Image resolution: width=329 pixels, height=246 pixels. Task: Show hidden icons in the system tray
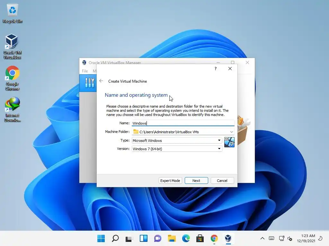(x=262, y=238)
